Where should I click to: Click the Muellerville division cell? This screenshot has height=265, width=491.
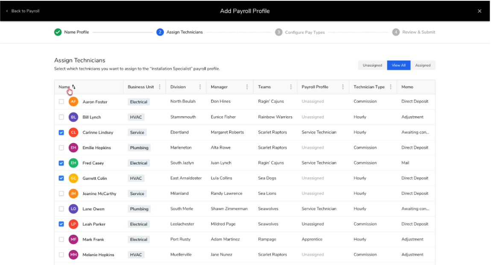pos(181,255)
